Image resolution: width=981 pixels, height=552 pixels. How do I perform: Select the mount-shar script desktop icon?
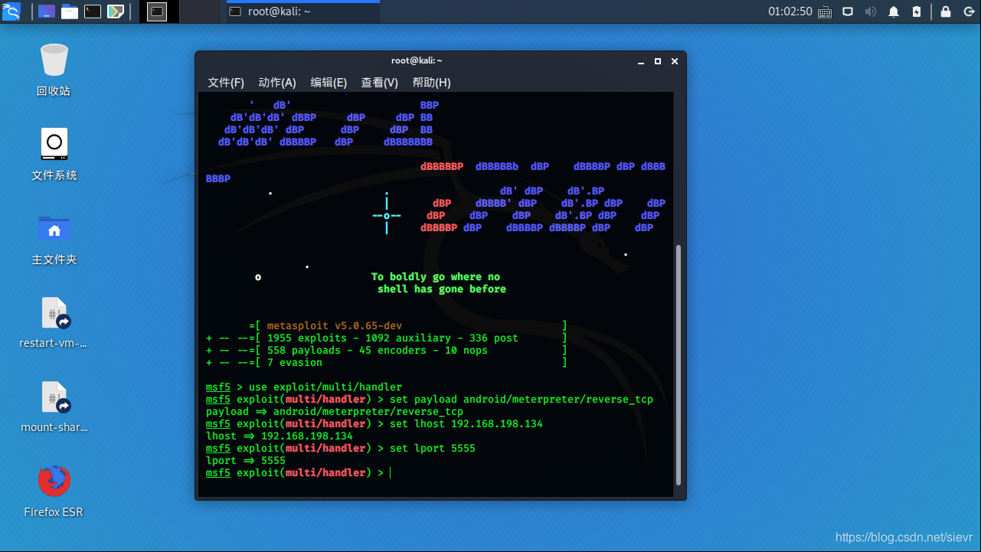[54, 407]
